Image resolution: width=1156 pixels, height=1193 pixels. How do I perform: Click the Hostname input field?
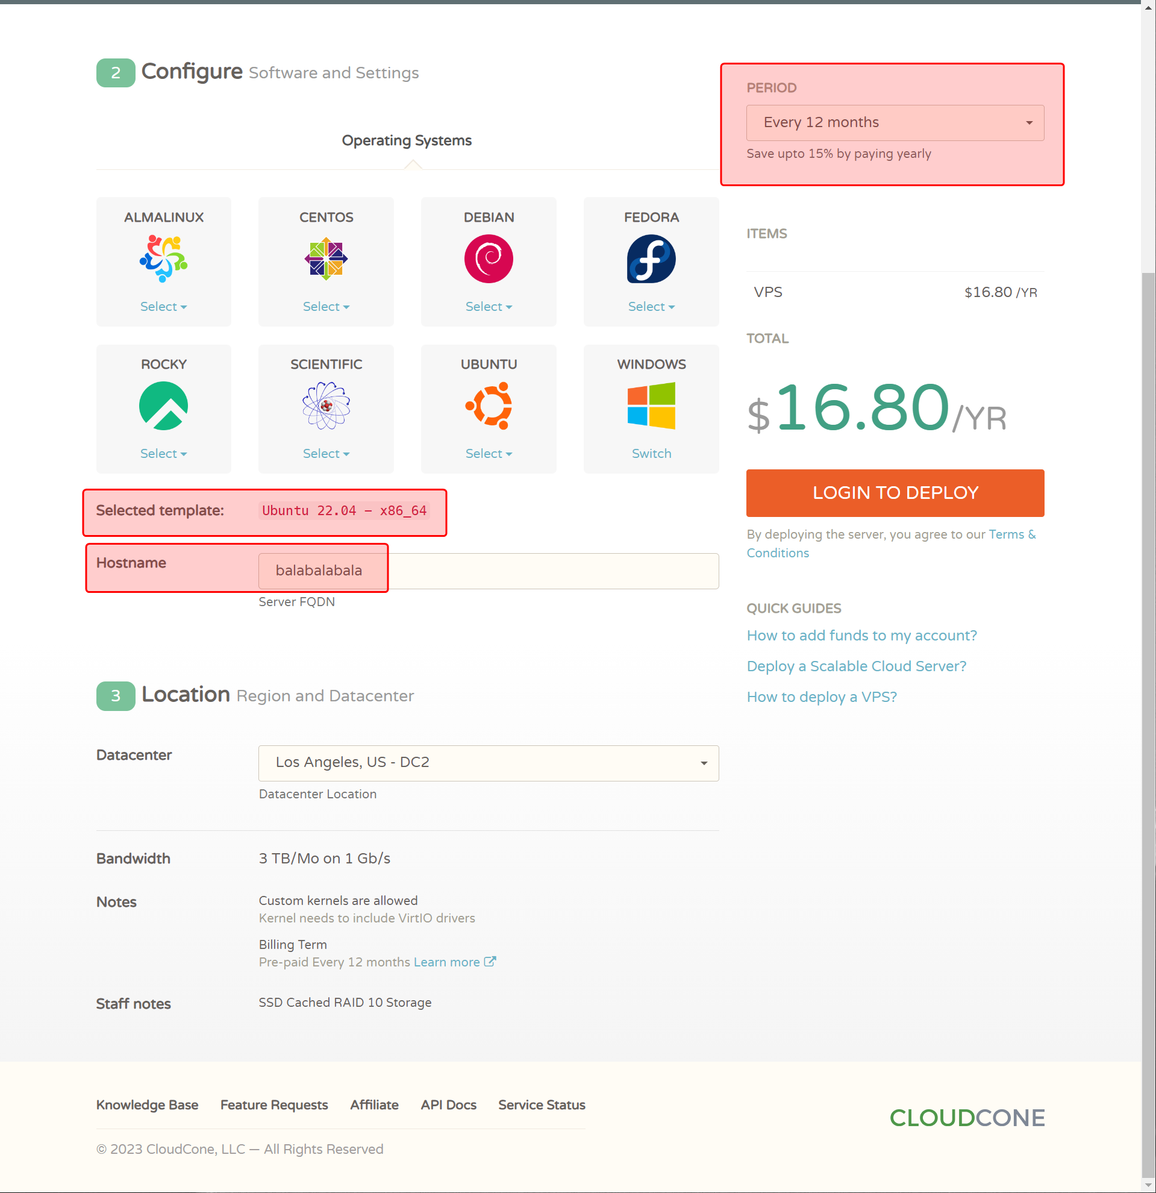488,571
